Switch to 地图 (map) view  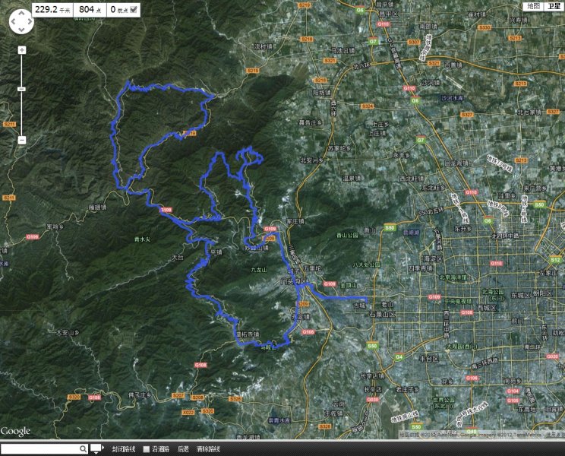point(534,6)
